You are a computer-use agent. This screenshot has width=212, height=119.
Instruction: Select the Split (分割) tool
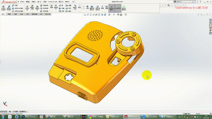pos(87,7)
